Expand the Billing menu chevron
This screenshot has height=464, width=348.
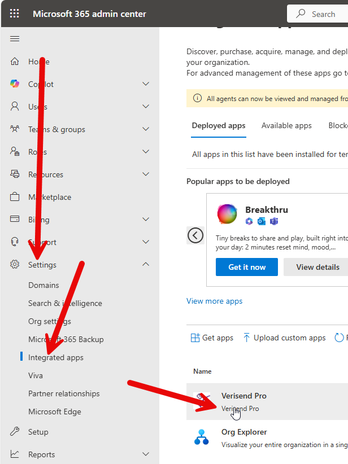coord(146,219)
